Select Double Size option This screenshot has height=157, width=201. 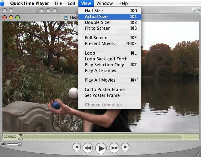(x=110, y=22)
